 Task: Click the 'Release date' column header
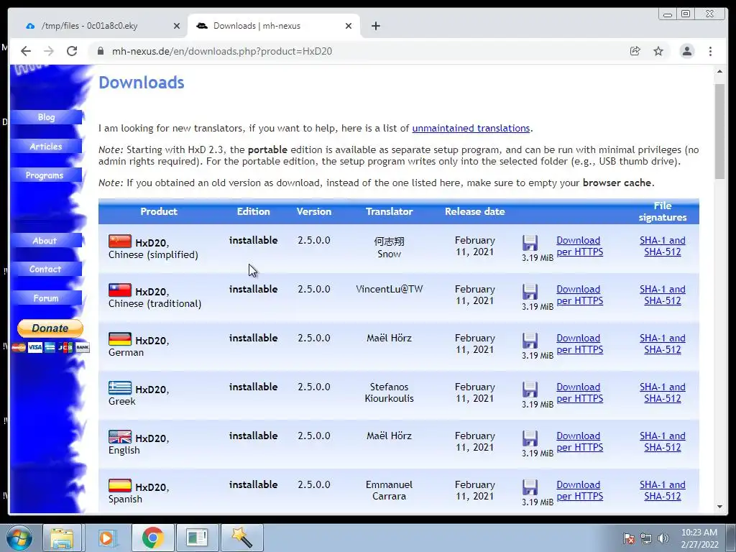click(x=474, y=212)
